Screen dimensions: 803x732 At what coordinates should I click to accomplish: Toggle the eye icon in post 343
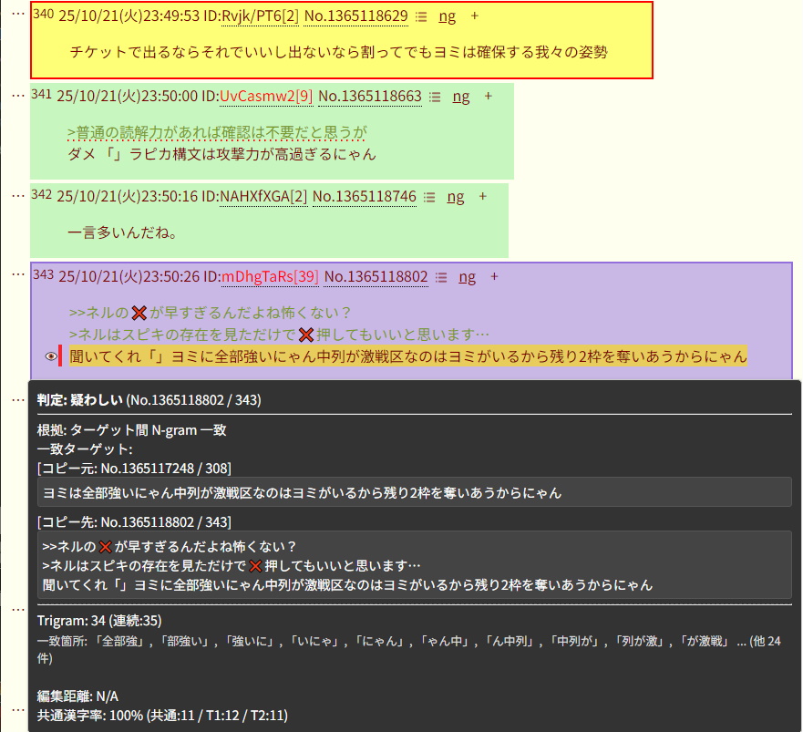[x=50, y=357]
